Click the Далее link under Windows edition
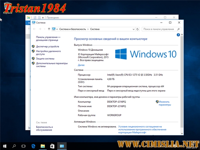The height and width of the screenshot is (150, 200). (81, 65)
